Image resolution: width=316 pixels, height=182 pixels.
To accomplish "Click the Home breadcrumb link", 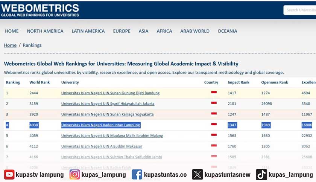I will (x=10, y=45).
